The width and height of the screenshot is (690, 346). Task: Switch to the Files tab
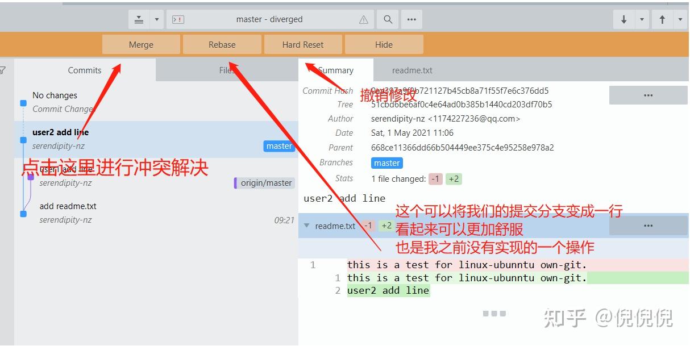pyautogui.click(x=227, y=70)
